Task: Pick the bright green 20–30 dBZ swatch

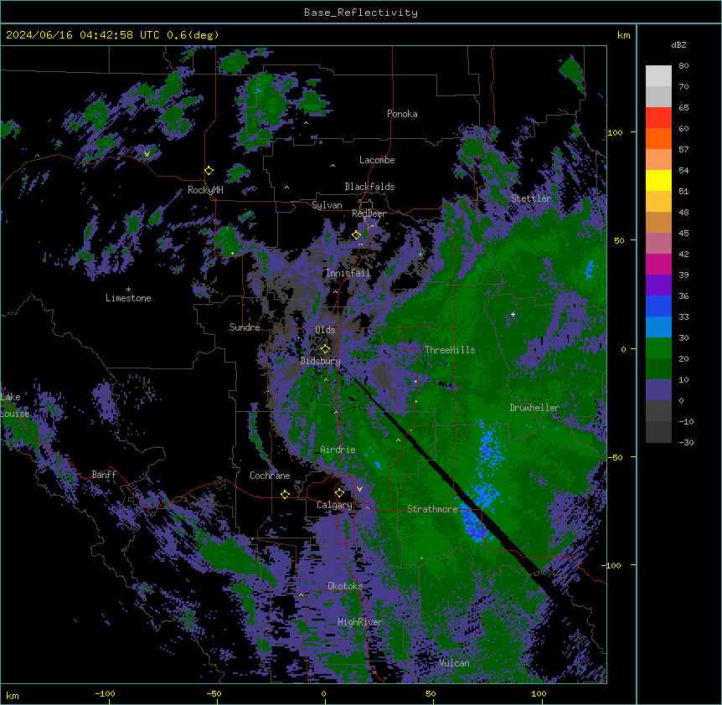Action: click(658, 348)
